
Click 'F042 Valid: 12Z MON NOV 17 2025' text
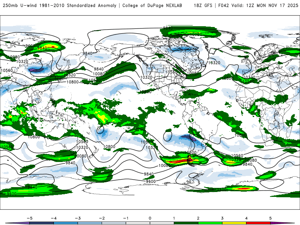pos(258,6)
